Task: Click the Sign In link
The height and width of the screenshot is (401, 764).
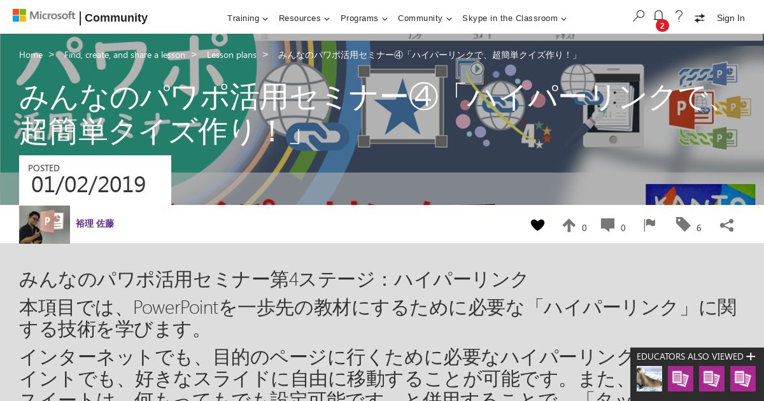Action: click(730, 18)
